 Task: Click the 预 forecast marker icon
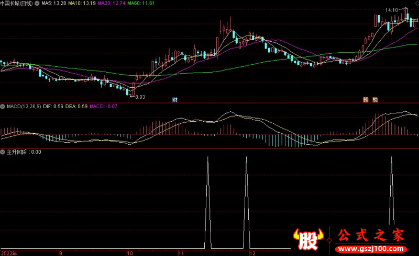click(x=366, y=100)
